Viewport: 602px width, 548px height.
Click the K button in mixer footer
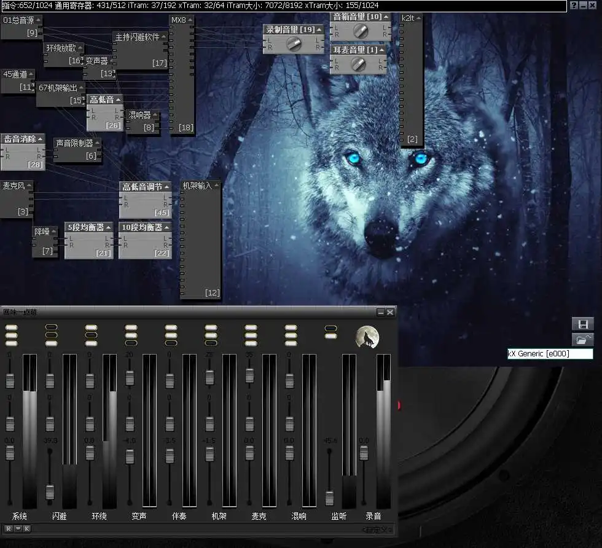(x=26, y=529)
